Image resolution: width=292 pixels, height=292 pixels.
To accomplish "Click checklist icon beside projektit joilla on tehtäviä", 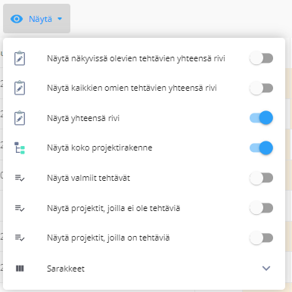I will [20, 238].
